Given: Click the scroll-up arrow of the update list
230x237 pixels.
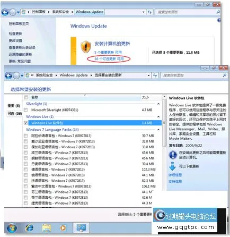Looking at the screenshot, I should tap(164, 97).
